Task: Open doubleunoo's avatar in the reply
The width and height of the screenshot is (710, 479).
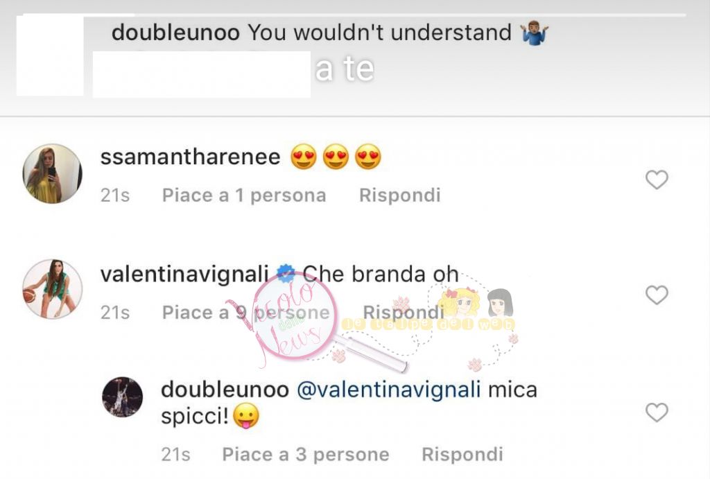Action: [x=122, y=397]
